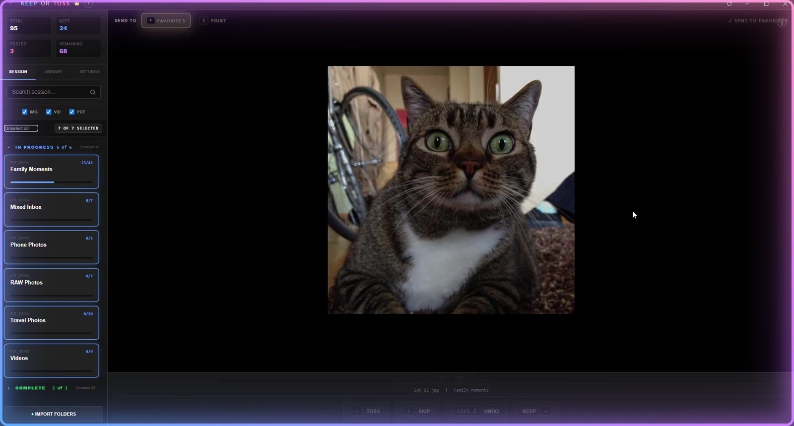Image resolution: width=794 pixels, height=426 pixels.
Task: Click the Sent to Favorites confirmation text
Action: 757,21
